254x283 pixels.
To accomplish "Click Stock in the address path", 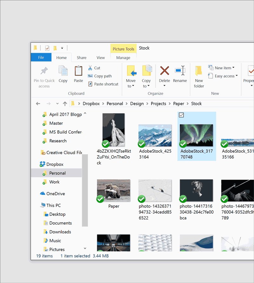I will click(196, 104).
